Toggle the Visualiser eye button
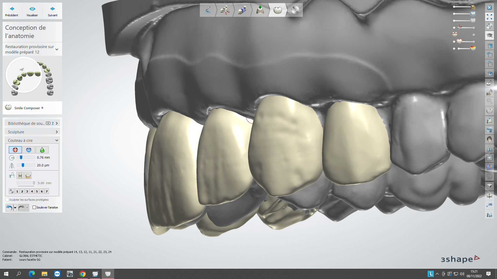The width and height of the screenshot is (497, 279). (x=32, y=11)
